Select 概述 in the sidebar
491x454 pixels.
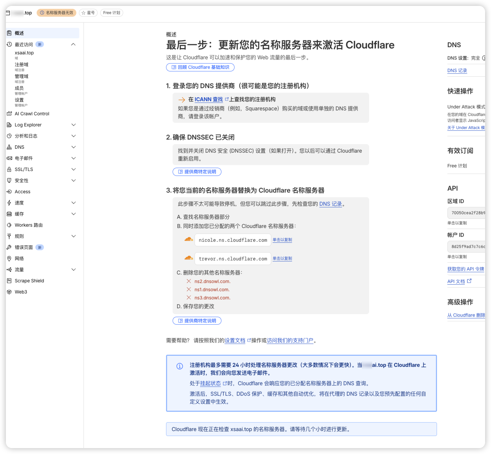pos(19,33)
